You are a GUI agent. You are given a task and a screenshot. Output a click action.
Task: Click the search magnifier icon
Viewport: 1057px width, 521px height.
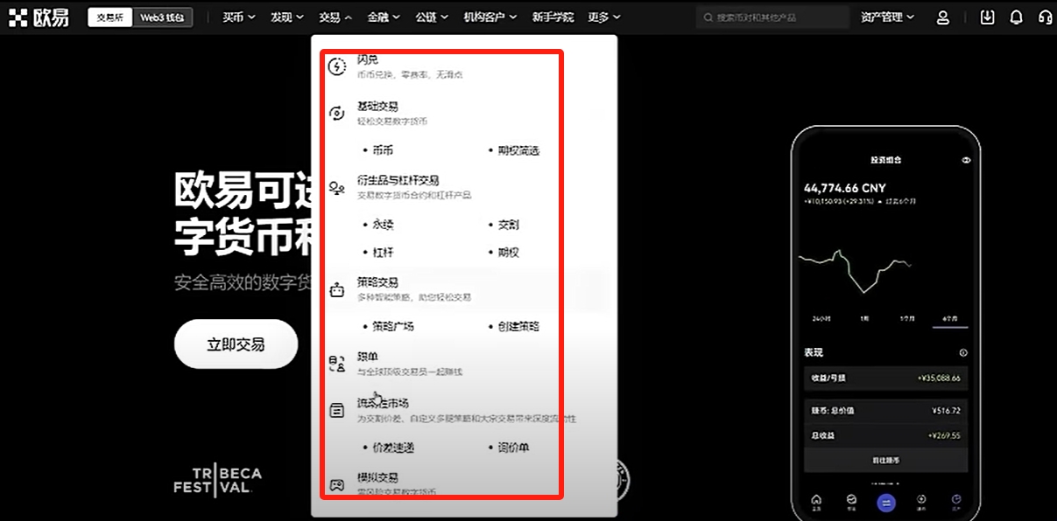point(708,17)
